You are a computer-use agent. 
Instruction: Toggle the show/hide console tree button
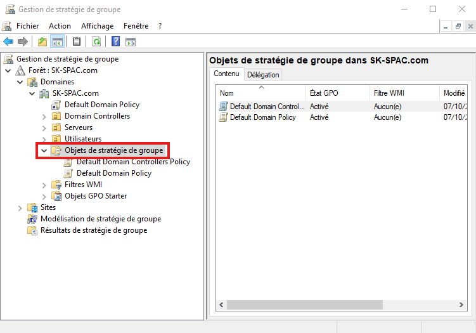point(58,42)
